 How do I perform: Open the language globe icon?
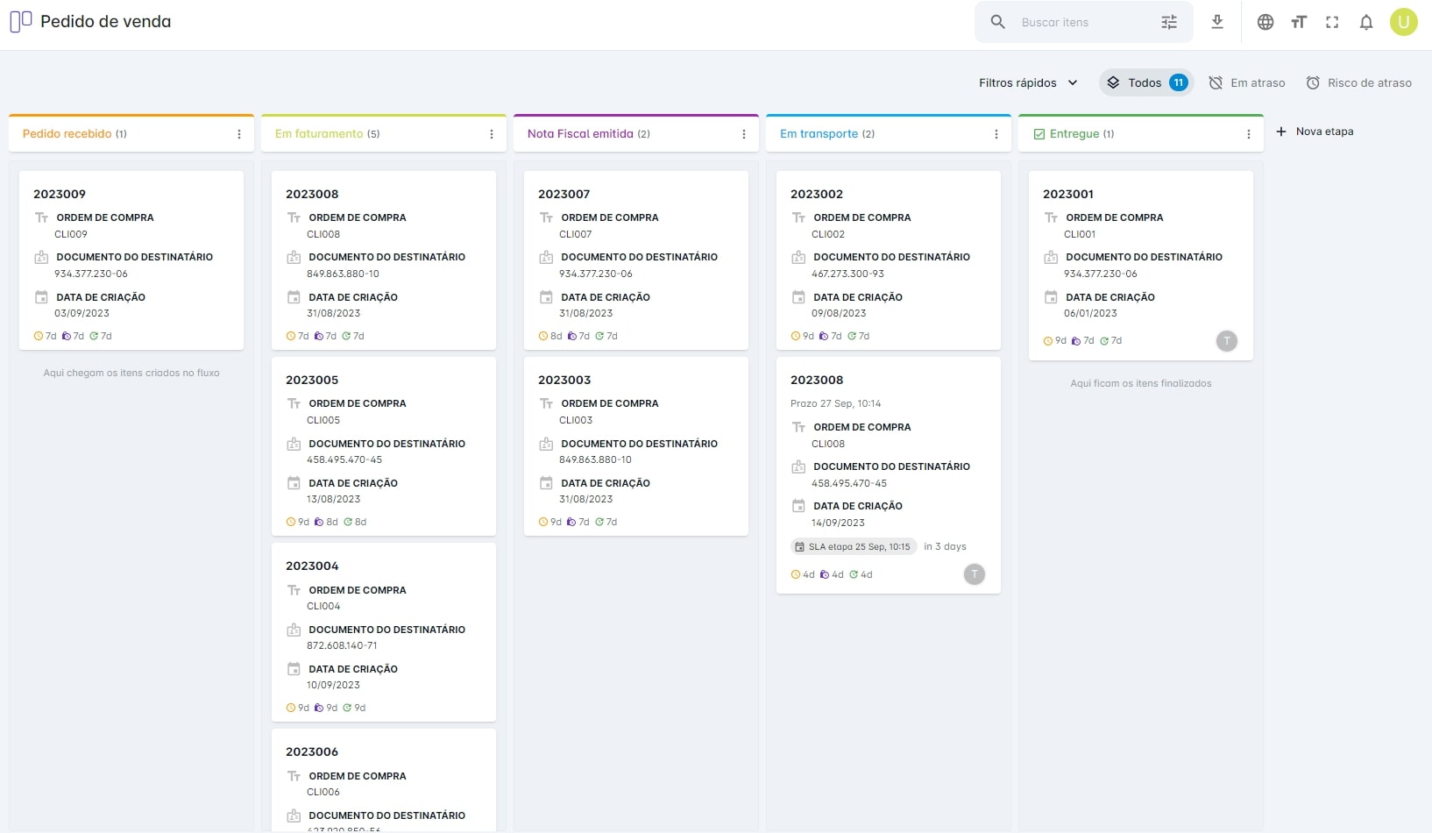coord(1265,22)
